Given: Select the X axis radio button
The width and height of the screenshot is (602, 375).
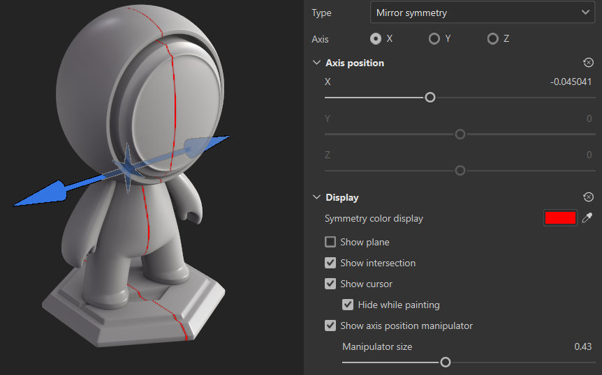Looking at the screenshot, I should 376,39.
